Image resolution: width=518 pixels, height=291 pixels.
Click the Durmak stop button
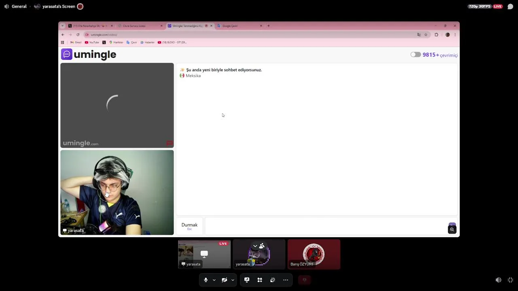point(189,226)
